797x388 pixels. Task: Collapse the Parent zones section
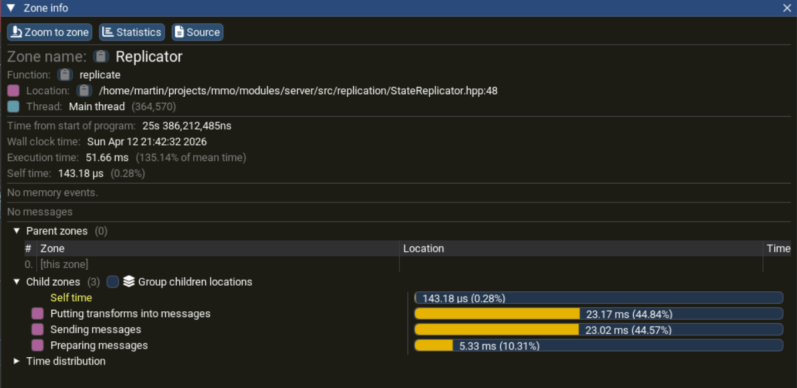(17, 231)
